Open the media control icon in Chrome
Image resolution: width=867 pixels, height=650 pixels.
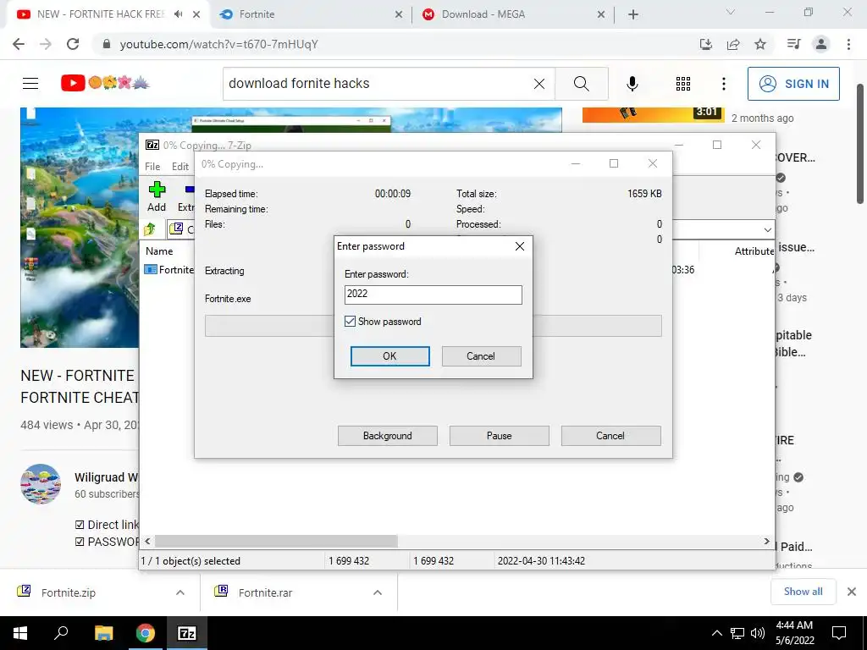click(794, 44)
